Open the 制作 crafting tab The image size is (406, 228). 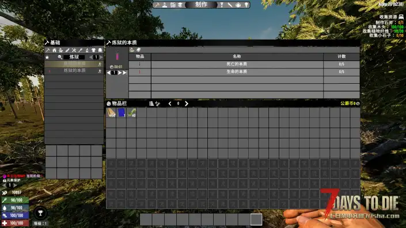click(202, 5)
